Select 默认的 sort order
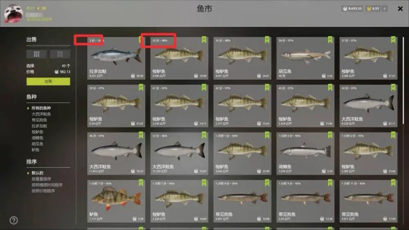 [x=37, y=173]
